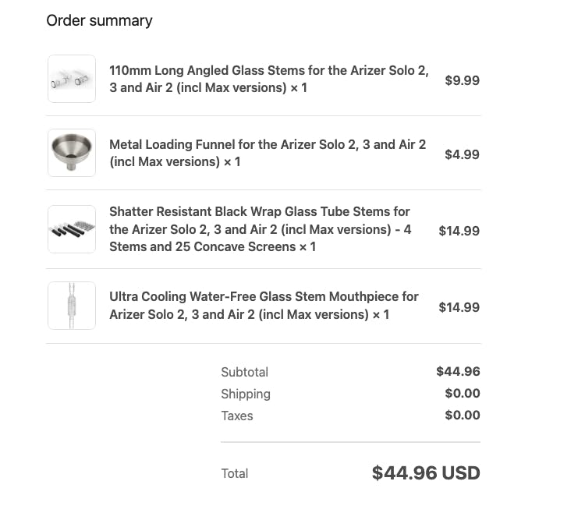The image size is (585, 513).
Task: Click the Order summary heading
Action: pyautogui.click(x=99, y=20)
